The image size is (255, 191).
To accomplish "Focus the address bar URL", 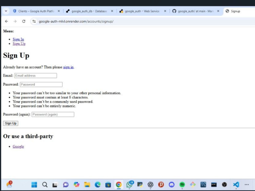I will pyautogui.click(x=76, y=21).
